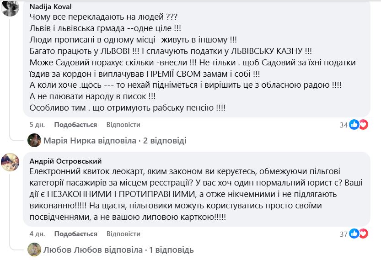Open the 34 reactions count
Image resolution: width=381 pixels, height=260 pixels.
tap(343, 125)
